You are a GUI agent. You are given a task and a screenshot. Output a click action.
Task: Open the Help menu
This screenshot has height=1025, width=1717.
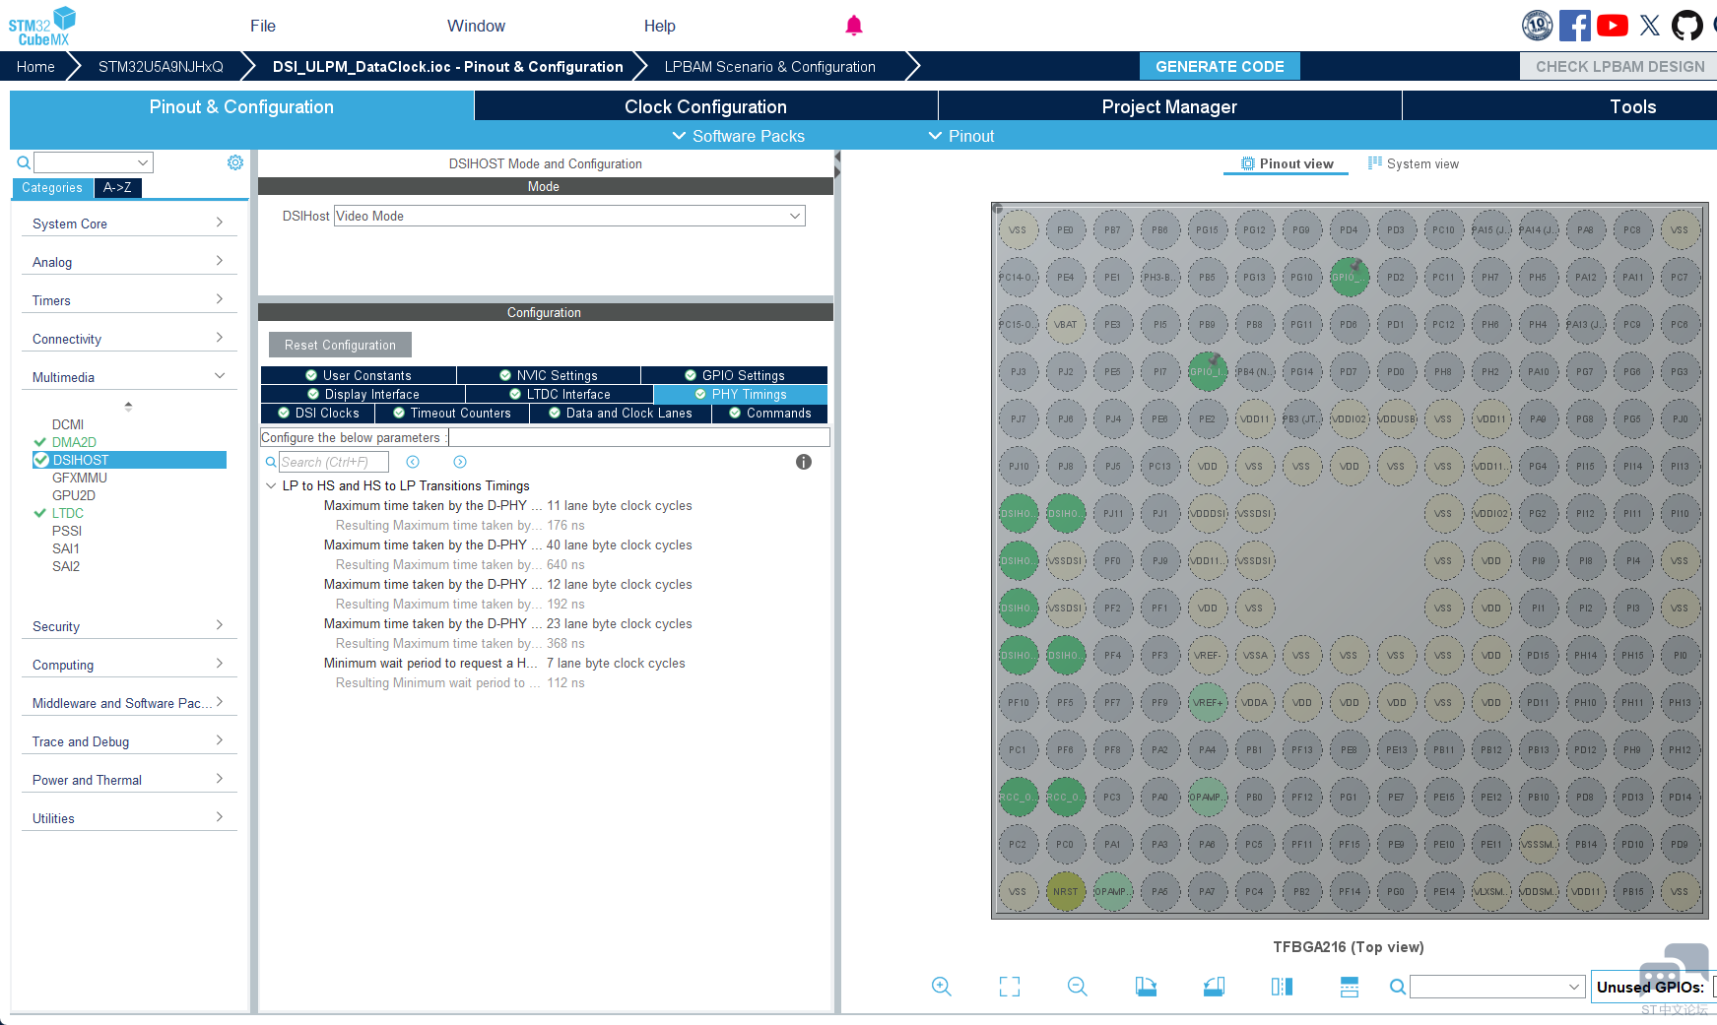[x=660, y=26]
